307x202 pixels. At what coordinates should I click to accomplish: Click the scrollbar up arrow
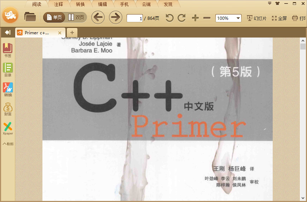303,41
